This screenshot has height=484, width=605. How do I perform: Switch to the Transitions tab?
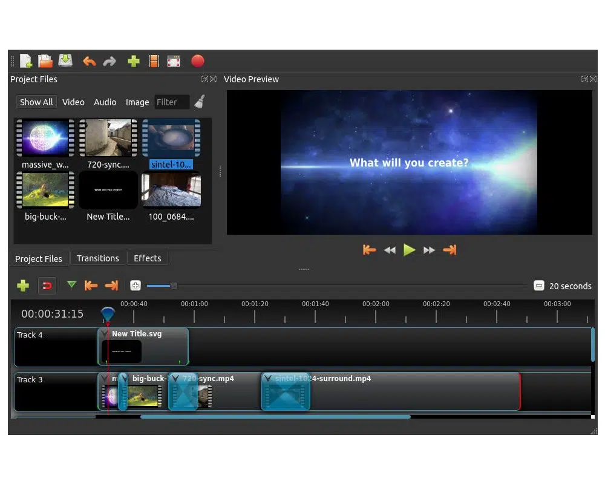(97, 258)
